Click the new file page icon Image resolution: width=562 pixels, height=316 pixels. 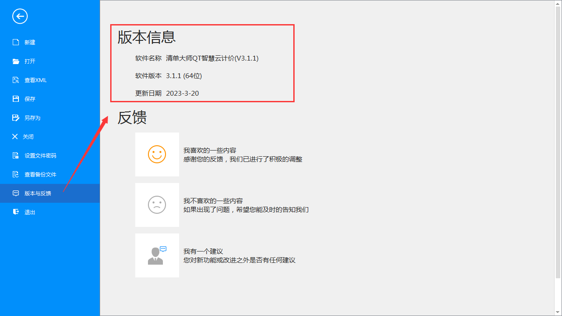(x=16, y=42)
